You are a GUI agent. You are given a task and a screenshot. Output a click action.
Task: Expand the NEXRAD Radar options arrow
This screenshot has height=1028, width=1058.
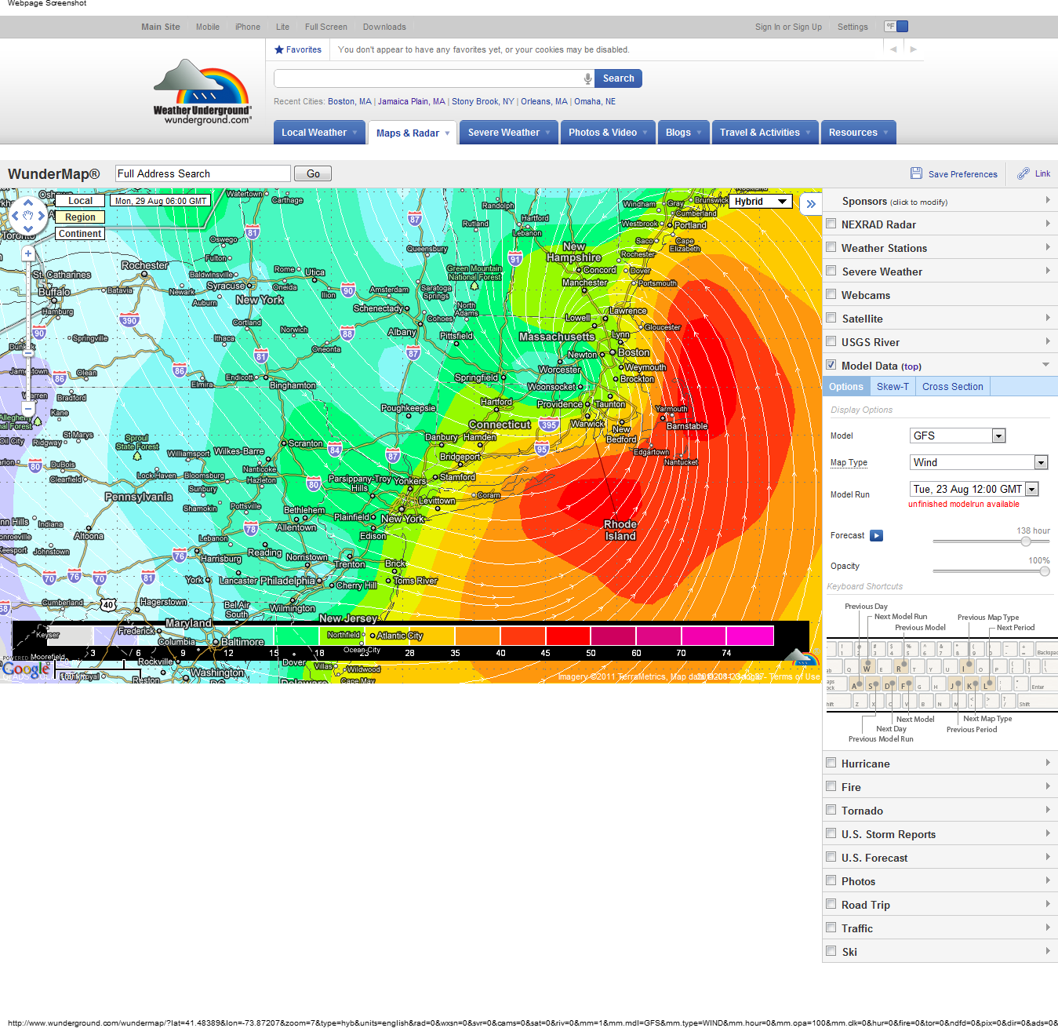[x=1048, y=224]
